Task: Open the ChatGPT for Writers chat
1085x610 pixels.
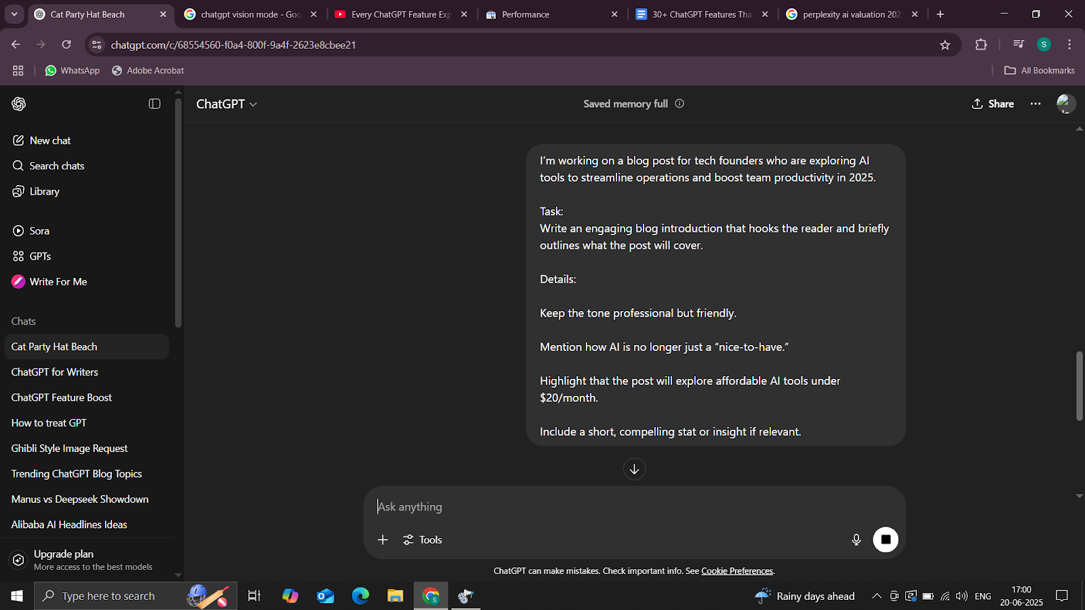Action: tap(87, 372)
